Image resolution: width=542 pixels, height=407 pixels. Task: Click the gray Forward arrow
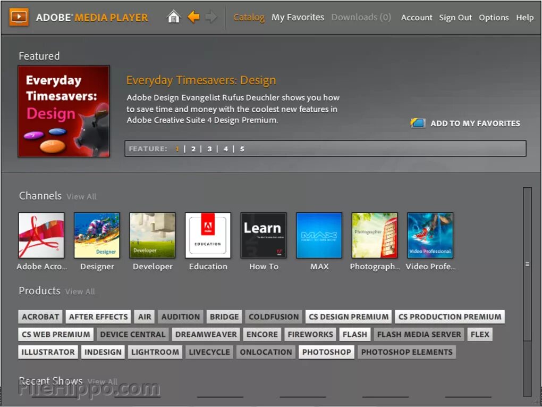click(x=210, y=16)
